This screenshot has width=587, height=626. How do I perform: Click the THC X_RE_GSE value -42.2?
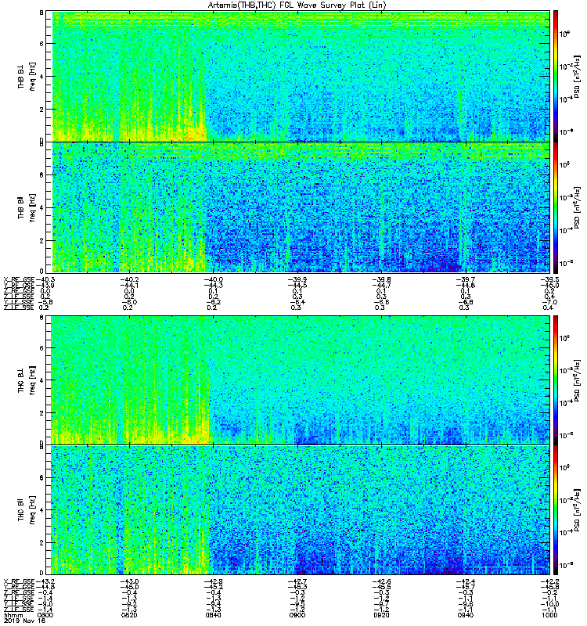(x=550, y=581)
